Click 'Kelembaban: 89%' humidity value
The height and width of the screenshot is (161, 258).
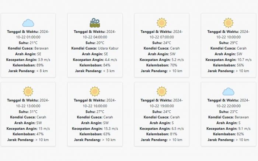(x=28, y=65)
